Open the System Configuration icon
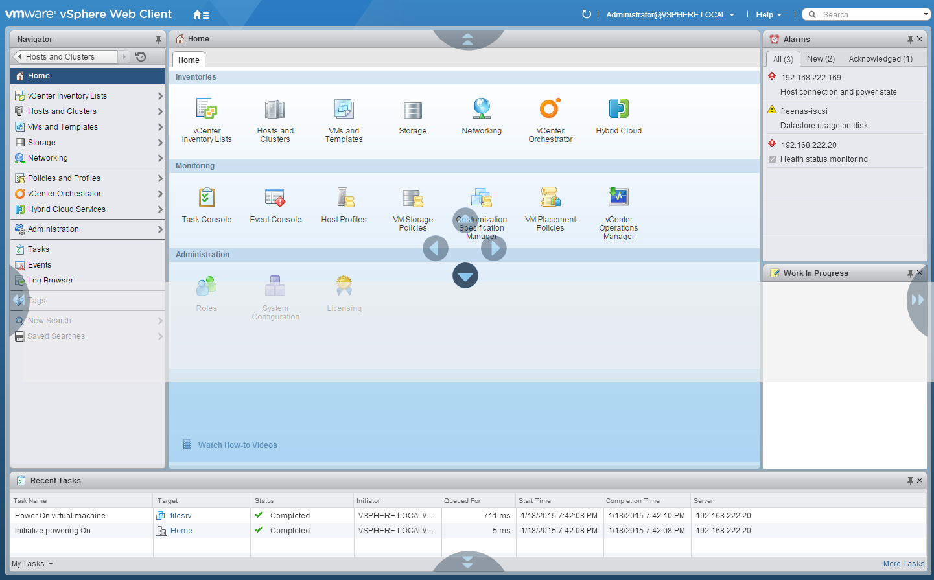The width and height of the screenshot is (934, 580). pos(275,286)
